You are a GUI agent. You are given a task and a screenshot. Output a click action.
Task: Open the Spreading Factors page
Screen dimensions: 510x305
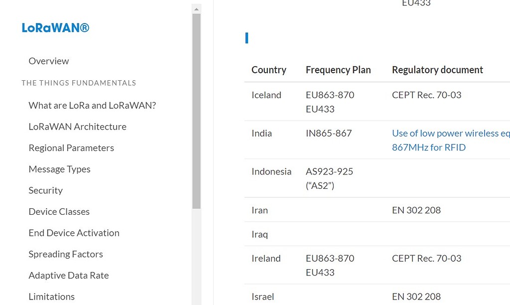(x=66, y=254)
